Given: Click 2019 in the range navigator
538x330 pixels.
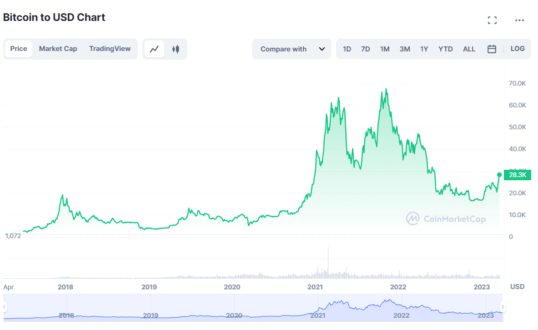Looking at the screenshot, I should tap(150, 315).
